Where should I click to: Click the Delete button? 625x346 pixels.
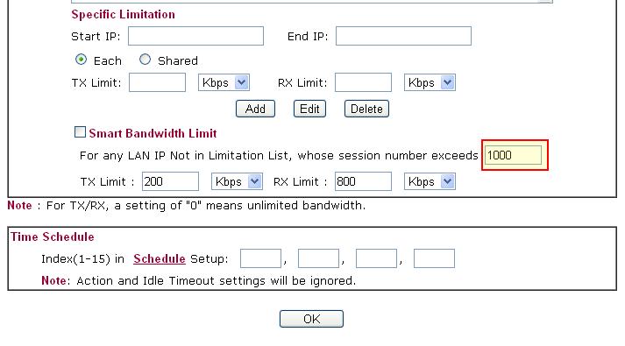coord(366,109)
